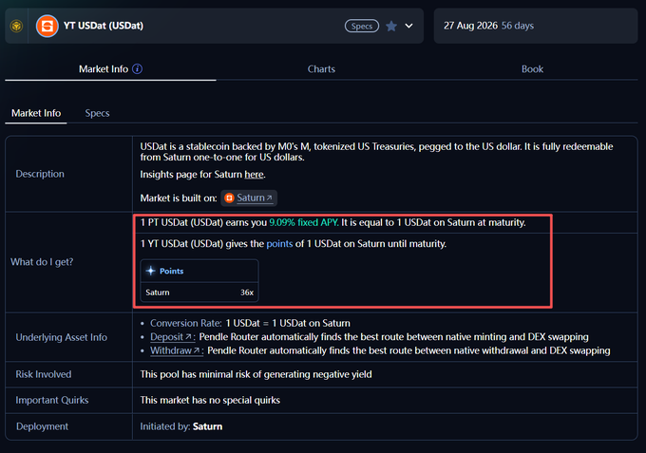
Task: Click the Underlying Asset Info row label
Action: pos(62,337)
